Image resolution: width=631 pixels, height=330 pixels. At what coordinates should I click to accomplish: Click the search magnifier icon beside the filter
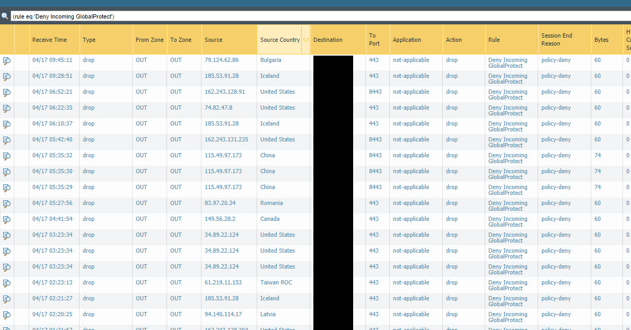pyautogui.click(x=5, y=16)
